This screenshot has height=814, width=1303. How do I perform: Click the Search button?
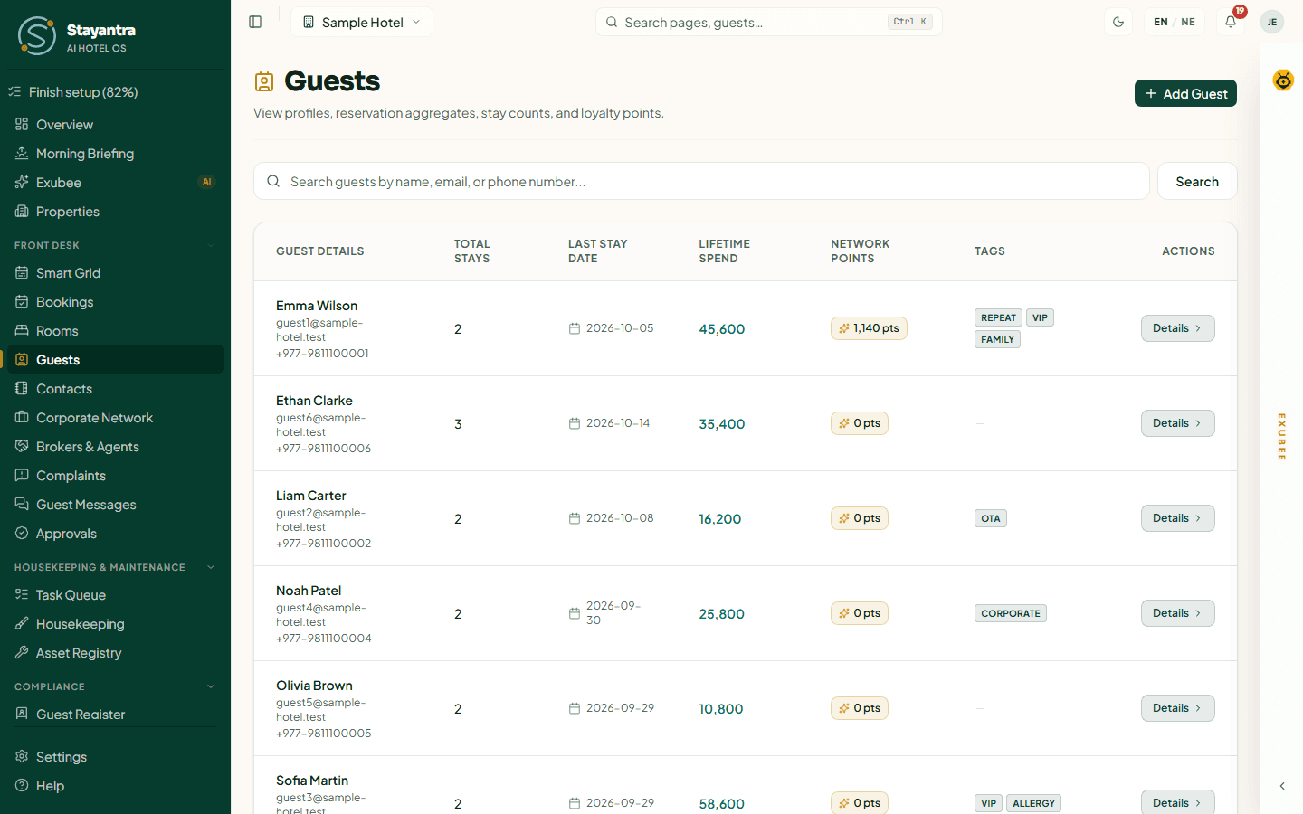click(x=1197, y=181)
